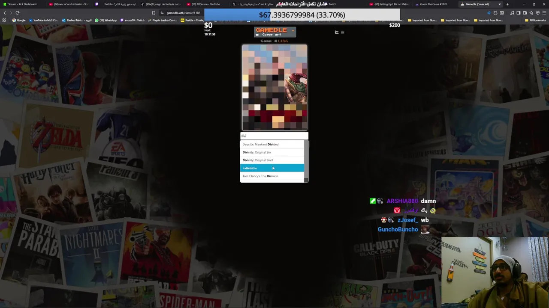The height and width of the screenshot is (308, 549).
Task: Select 'Tom Clancy's The Division' suggestion
Action: (x=272, y=176)
